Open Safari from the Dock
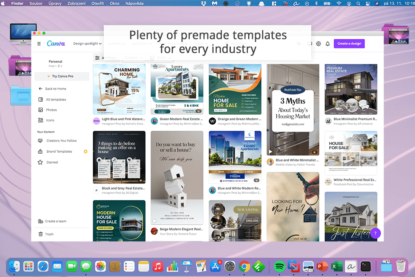The width and height of the screenshot is (415, 277). [x=43, y=267]
